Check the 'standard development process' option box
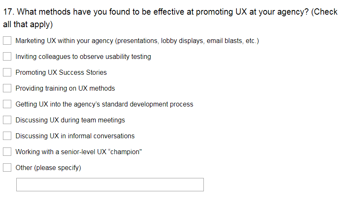The height and width of the screenshot is (198, 345). point(7,104)
